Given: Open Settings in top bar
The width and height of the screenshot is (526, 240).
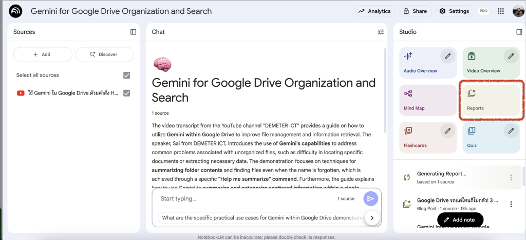Looking at the screenshot, I should (x=454, y=11).
